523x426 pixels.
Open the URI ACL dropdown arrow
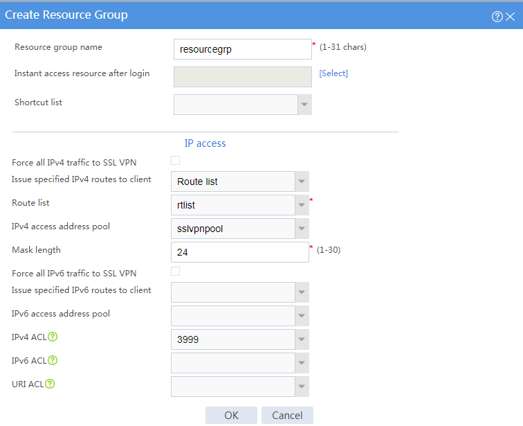[302, 387]
